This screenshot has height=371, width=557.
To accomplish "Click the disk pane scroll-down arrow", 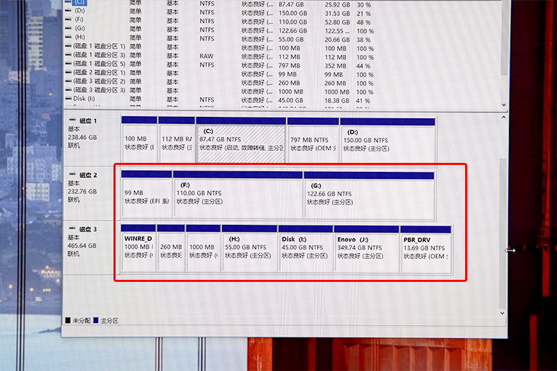I will point(502,313).
